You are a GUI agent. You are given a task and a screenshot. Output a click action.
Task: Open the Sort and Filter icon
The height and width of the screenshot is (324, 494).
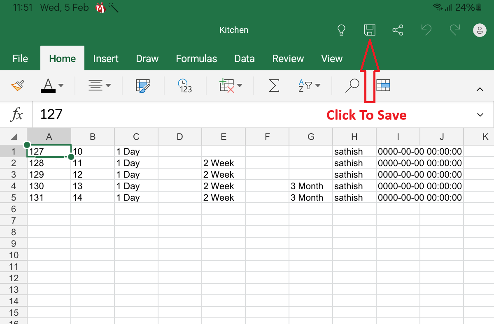(x=306, y=86)
